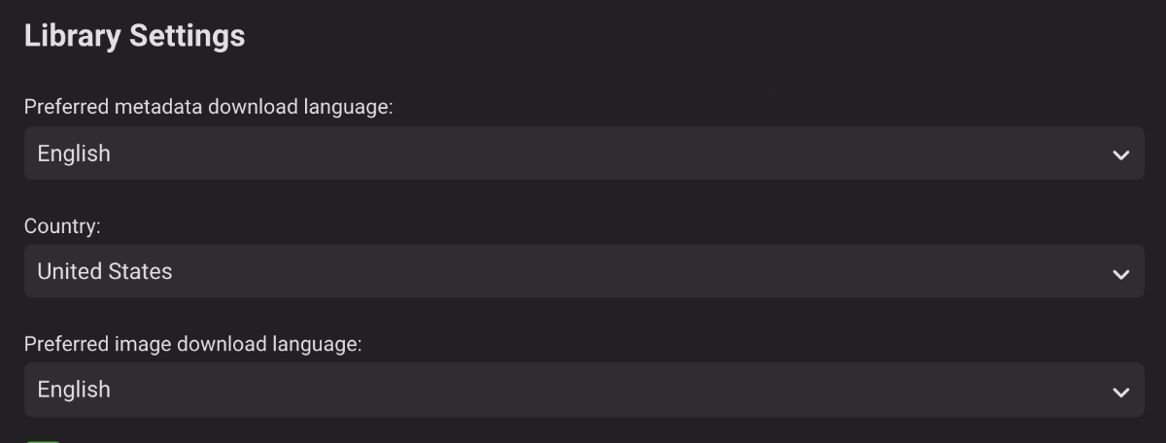Click the Library Settings heading

pos(134,37)
